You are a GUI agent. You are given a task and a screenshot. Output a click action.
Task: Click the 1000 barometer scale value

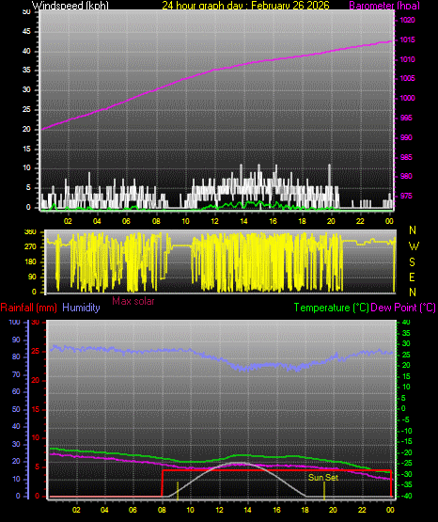point(407,98)
